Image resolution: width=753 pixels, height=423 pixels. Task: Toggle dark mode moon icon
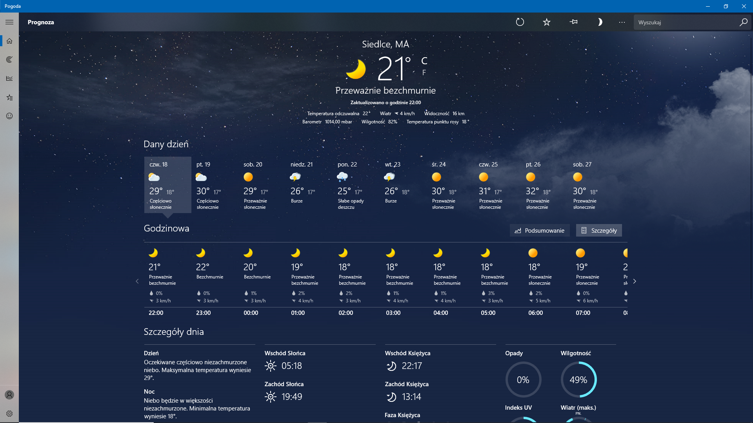pyautogui.click(x=600, y=22)
